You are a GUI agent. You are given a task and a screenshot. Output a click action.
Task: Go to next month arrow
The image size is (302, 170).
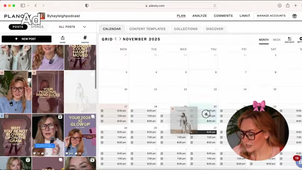pos(120,39)
